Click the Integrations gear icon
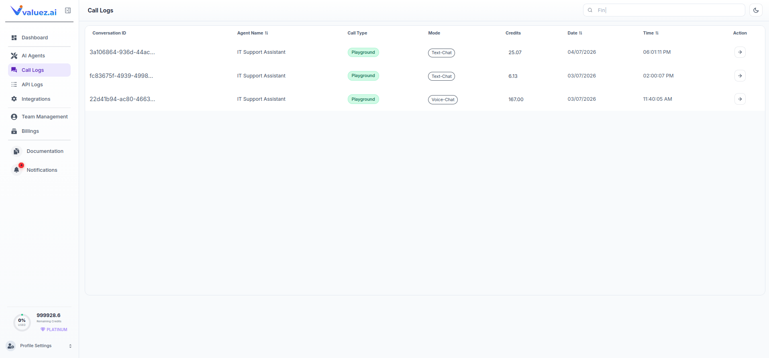The image size is (769, 358). point(14,99)
